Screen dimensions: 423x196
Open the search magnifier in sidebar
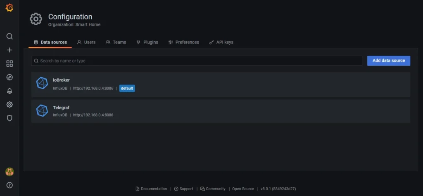pos(10,36)
